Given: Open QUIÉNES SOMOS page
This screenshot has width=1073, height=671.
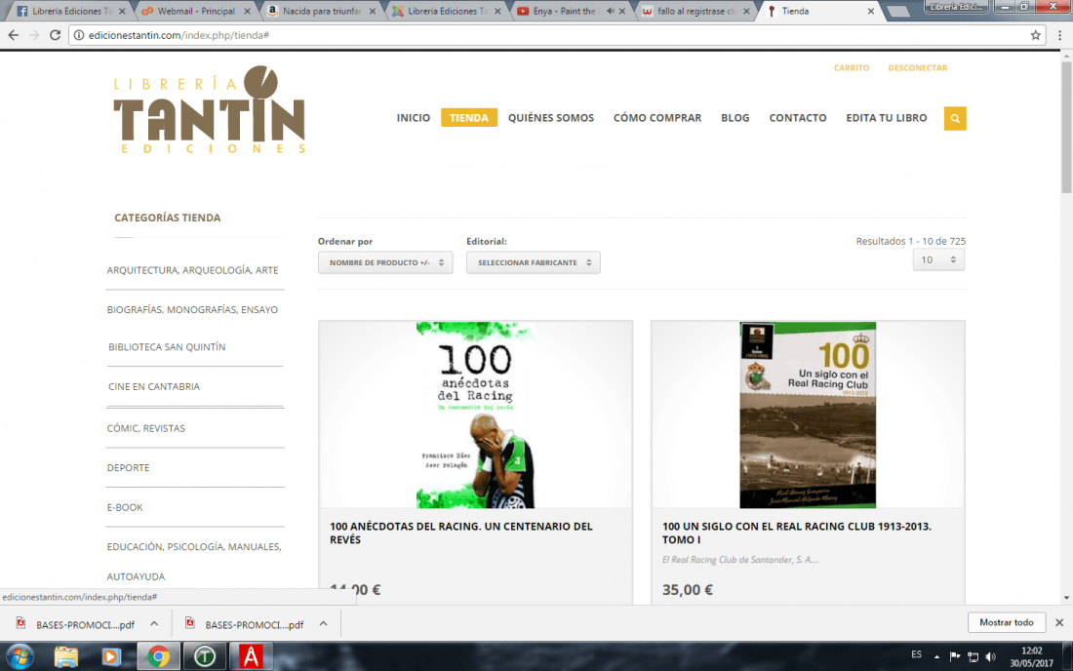Looking at the screenshot, I should click(x=551, y=118).
